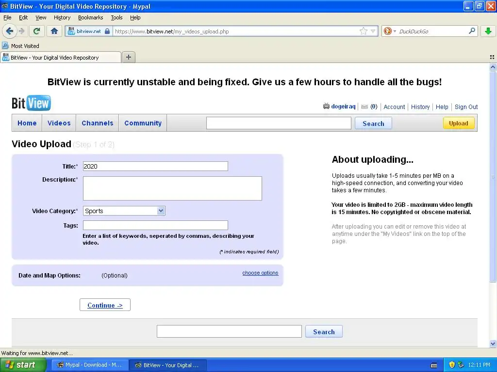497x372 pixels.
Task: Click the browser Back arrow button
Action: pyautogui.click(x=10, y=31)
